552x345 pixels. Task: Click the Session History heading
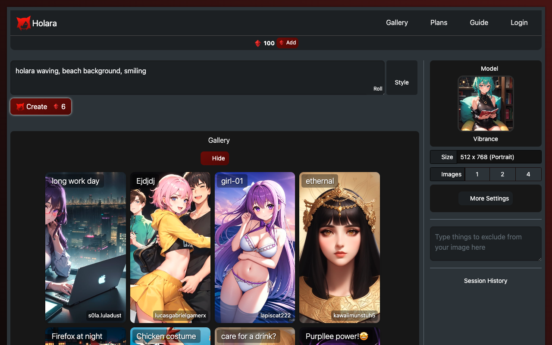(x=486, y=281)
